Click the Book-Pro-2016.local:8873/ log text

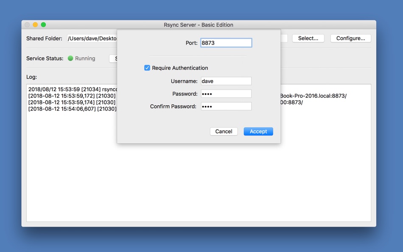(x=313, y=95)
